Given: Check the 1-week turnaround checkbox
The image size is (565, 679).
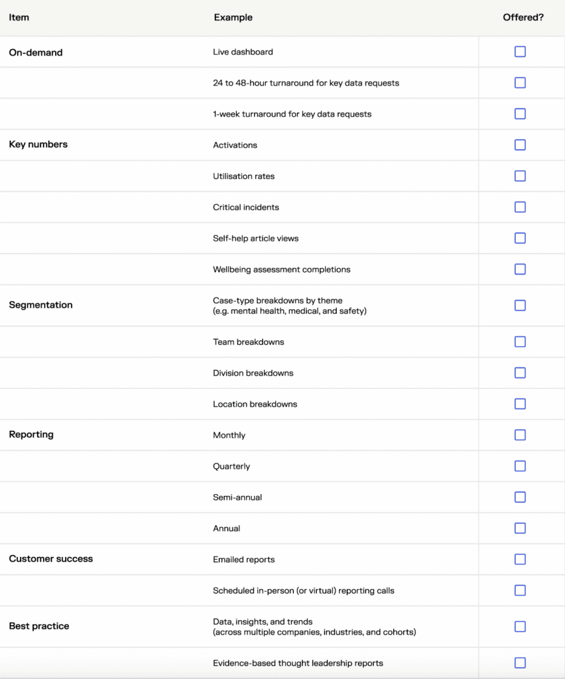Looking at the screenshot, I should 520,114.
